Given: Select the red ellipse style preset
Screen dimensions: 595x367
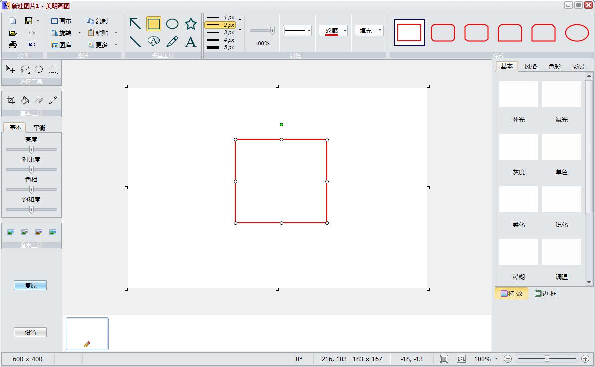Looking at the screenshot, I should (577, 33).
